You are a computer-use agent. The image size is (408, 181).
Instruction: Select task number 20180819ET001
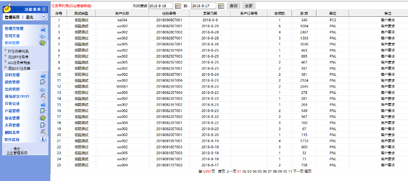169,141
